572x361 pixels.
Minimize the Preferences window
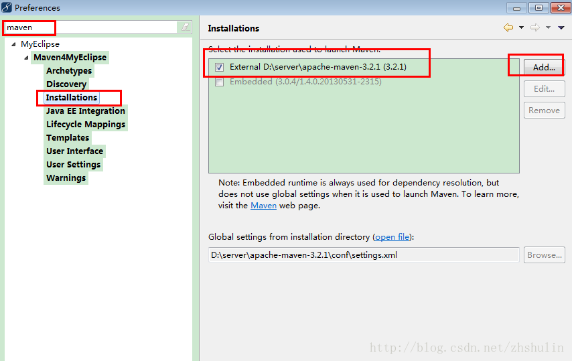[x=516, y=7]
